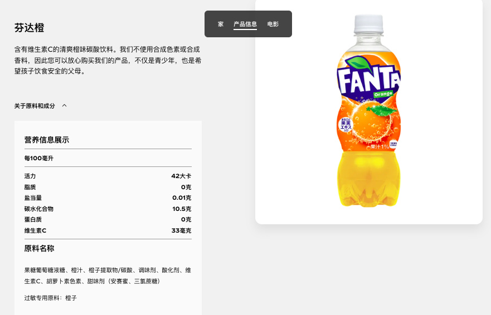
Task: Click the 每100毫升 serving label
Action: [38, 158]
